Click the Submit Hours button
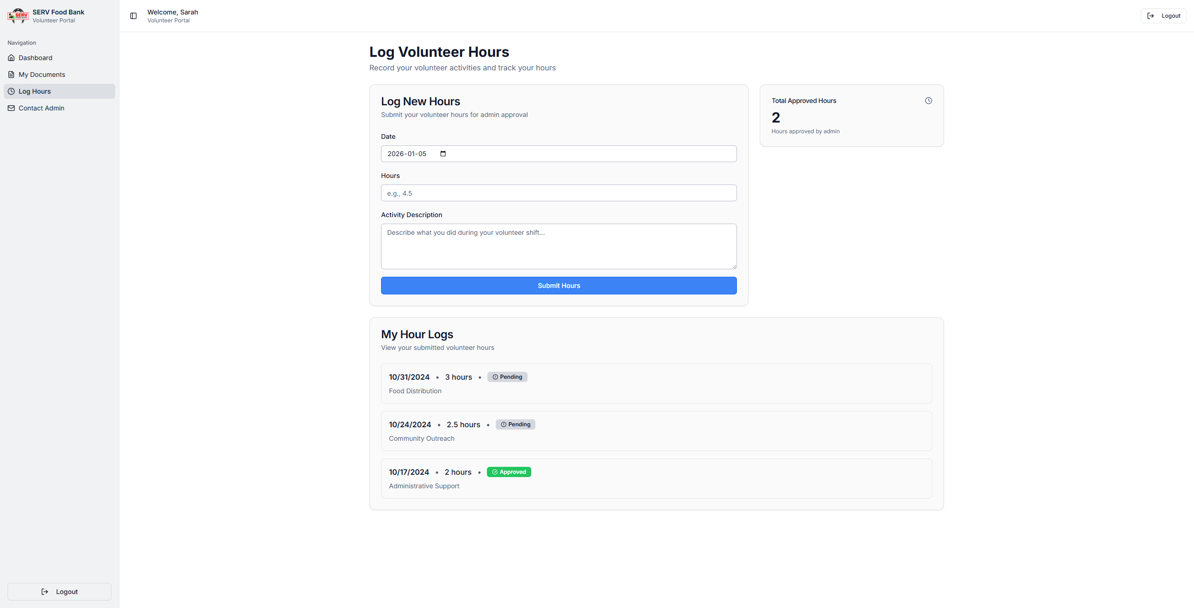 [559, 286]
